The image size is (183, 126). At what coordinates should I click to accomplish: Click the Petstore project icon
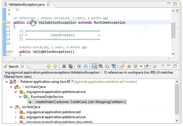(x=13, y=82)
